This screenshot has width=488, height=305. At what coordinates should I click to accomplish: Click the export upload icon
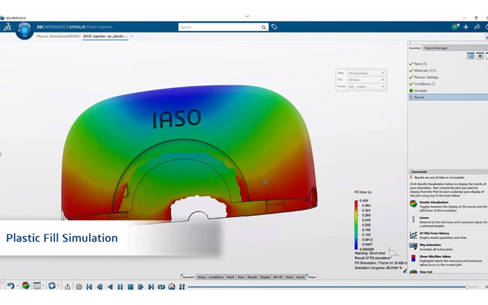coord(68,287)
